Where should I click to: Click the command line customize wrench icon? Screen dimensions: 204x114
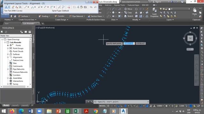(x=91, y=102)
